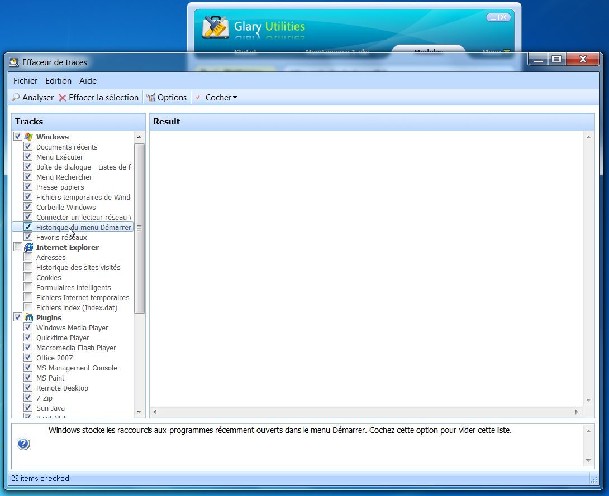Select 7-Zip plugin item
The height and width of the screenshot is (496, 609).
tap(44, 398)
